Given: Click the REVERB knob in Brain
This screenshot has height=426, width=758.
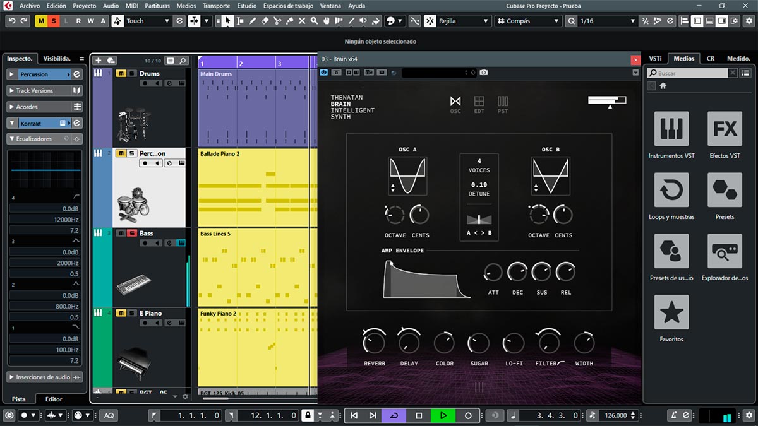Looking at the screenshot, I should click(x=374, y=343).
